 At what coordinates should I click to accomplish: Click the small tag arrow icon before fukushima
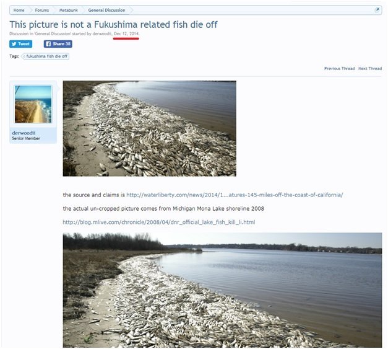pyautogui.click(x=24, y=56)
